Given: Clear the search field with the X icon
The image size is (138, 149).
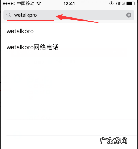Looking at the screenshot, I should (x=129, y=15).
